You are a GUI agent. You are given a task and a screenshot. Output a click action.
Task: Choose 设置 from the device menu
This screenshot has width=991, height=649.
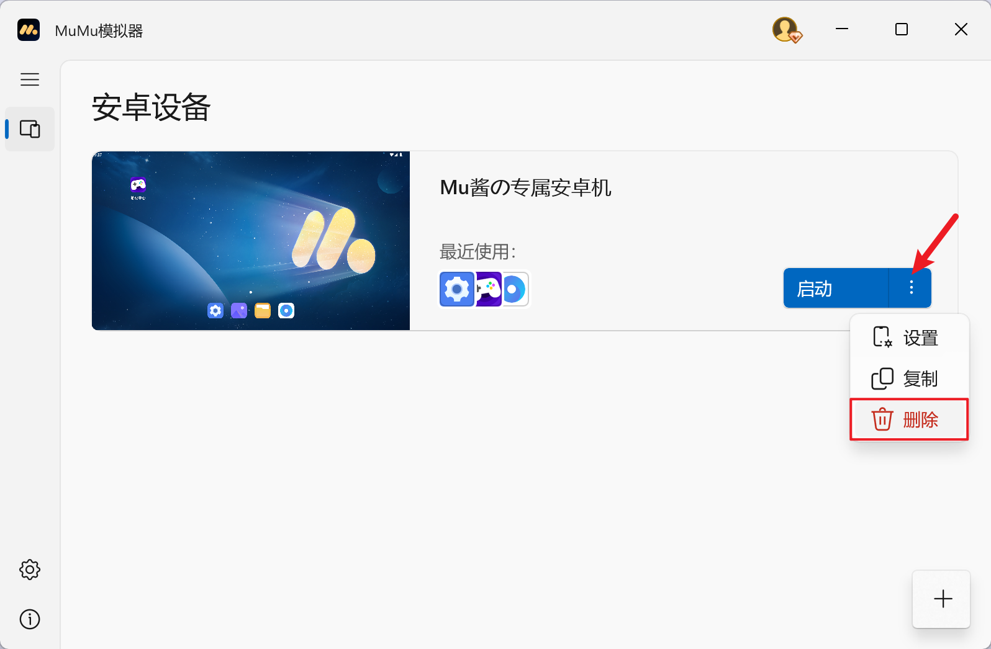click(x=910, y=338)
